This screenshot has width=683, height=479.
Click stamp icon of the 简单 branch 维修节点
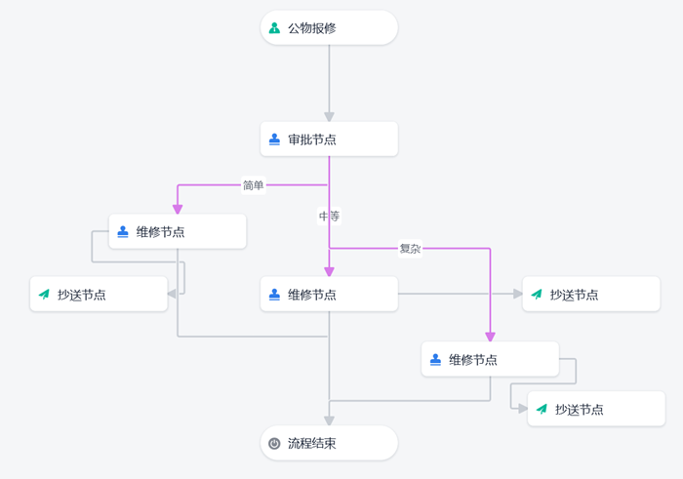tap(123, 232)
